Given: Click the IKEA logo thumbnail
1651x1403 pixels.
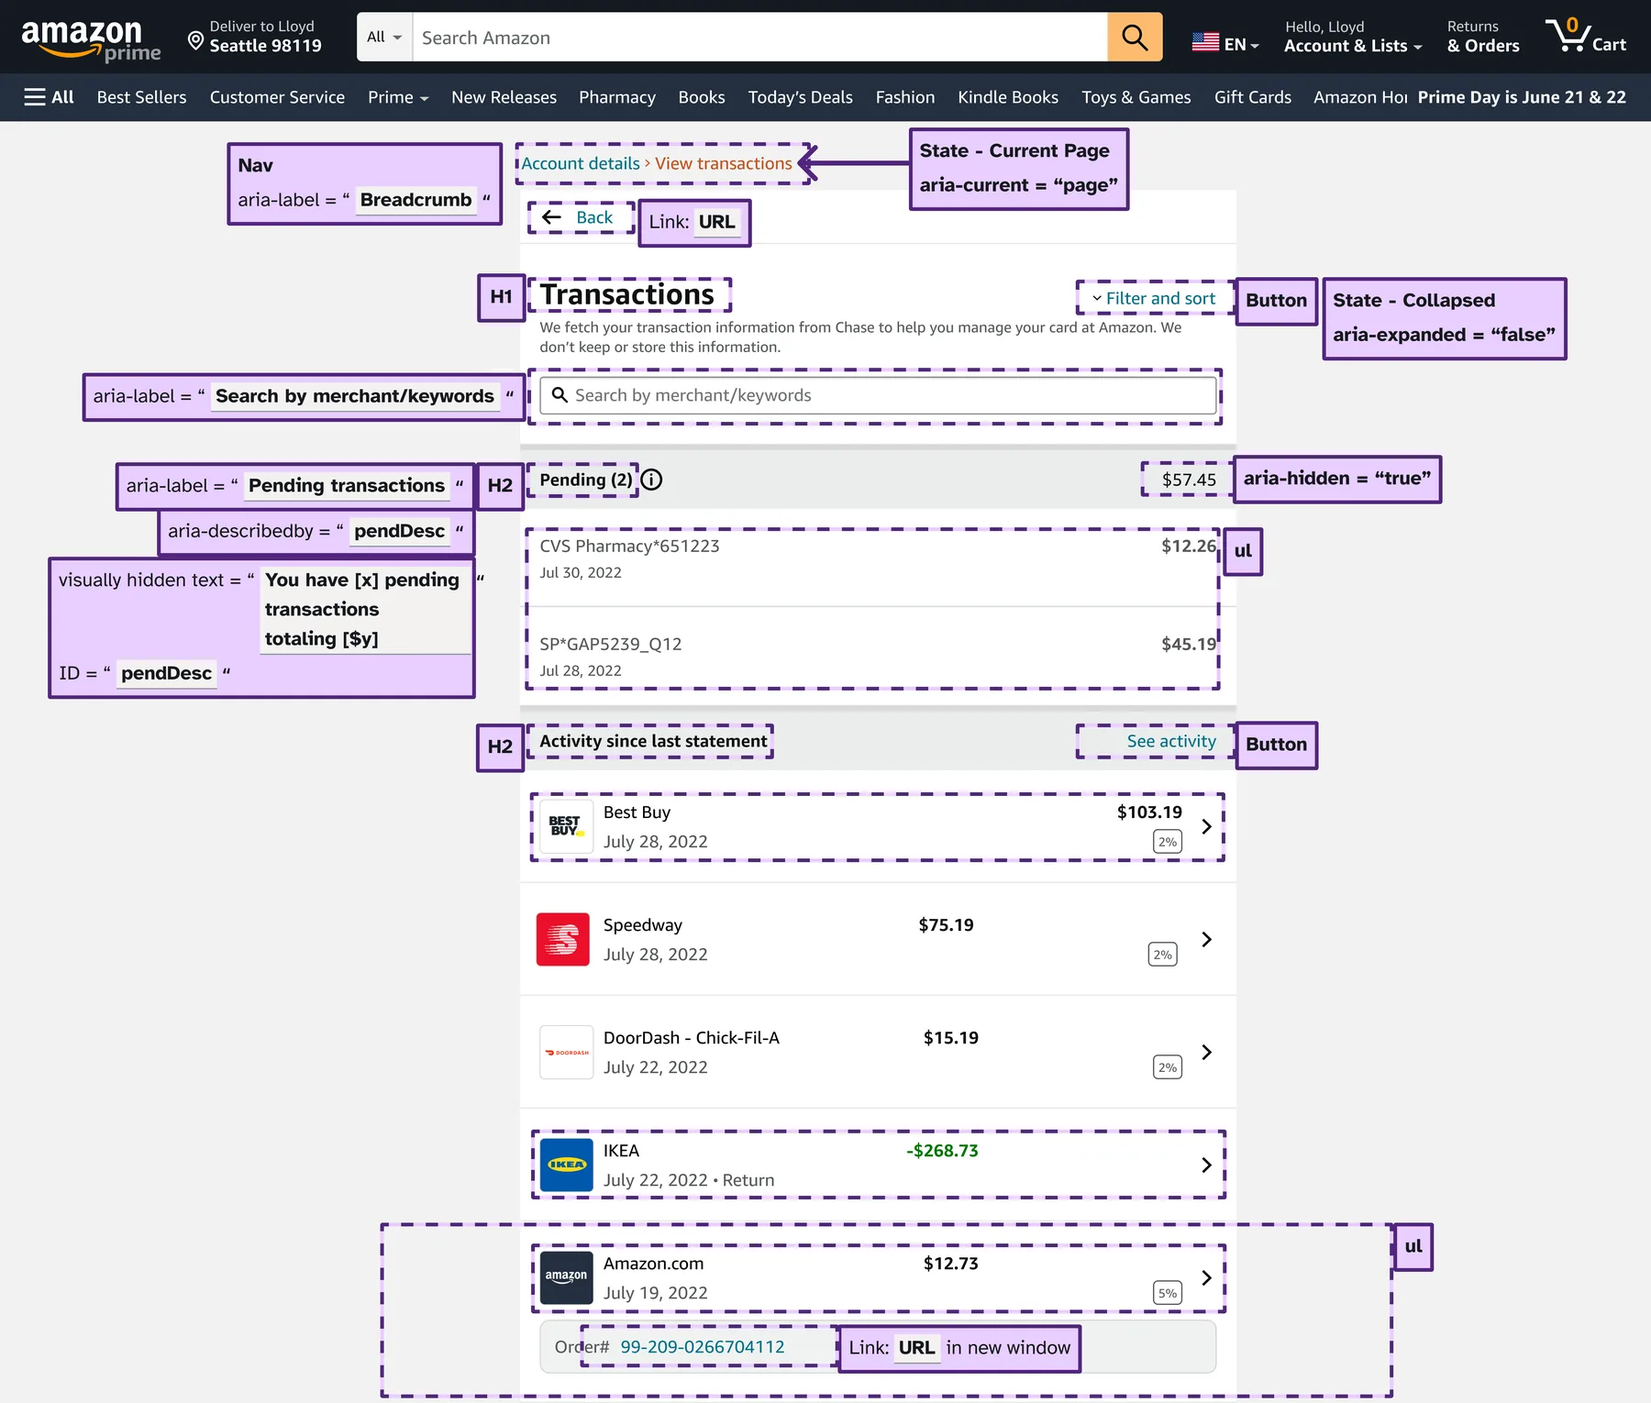Looking at the screenshot, I should point(566,1165).
